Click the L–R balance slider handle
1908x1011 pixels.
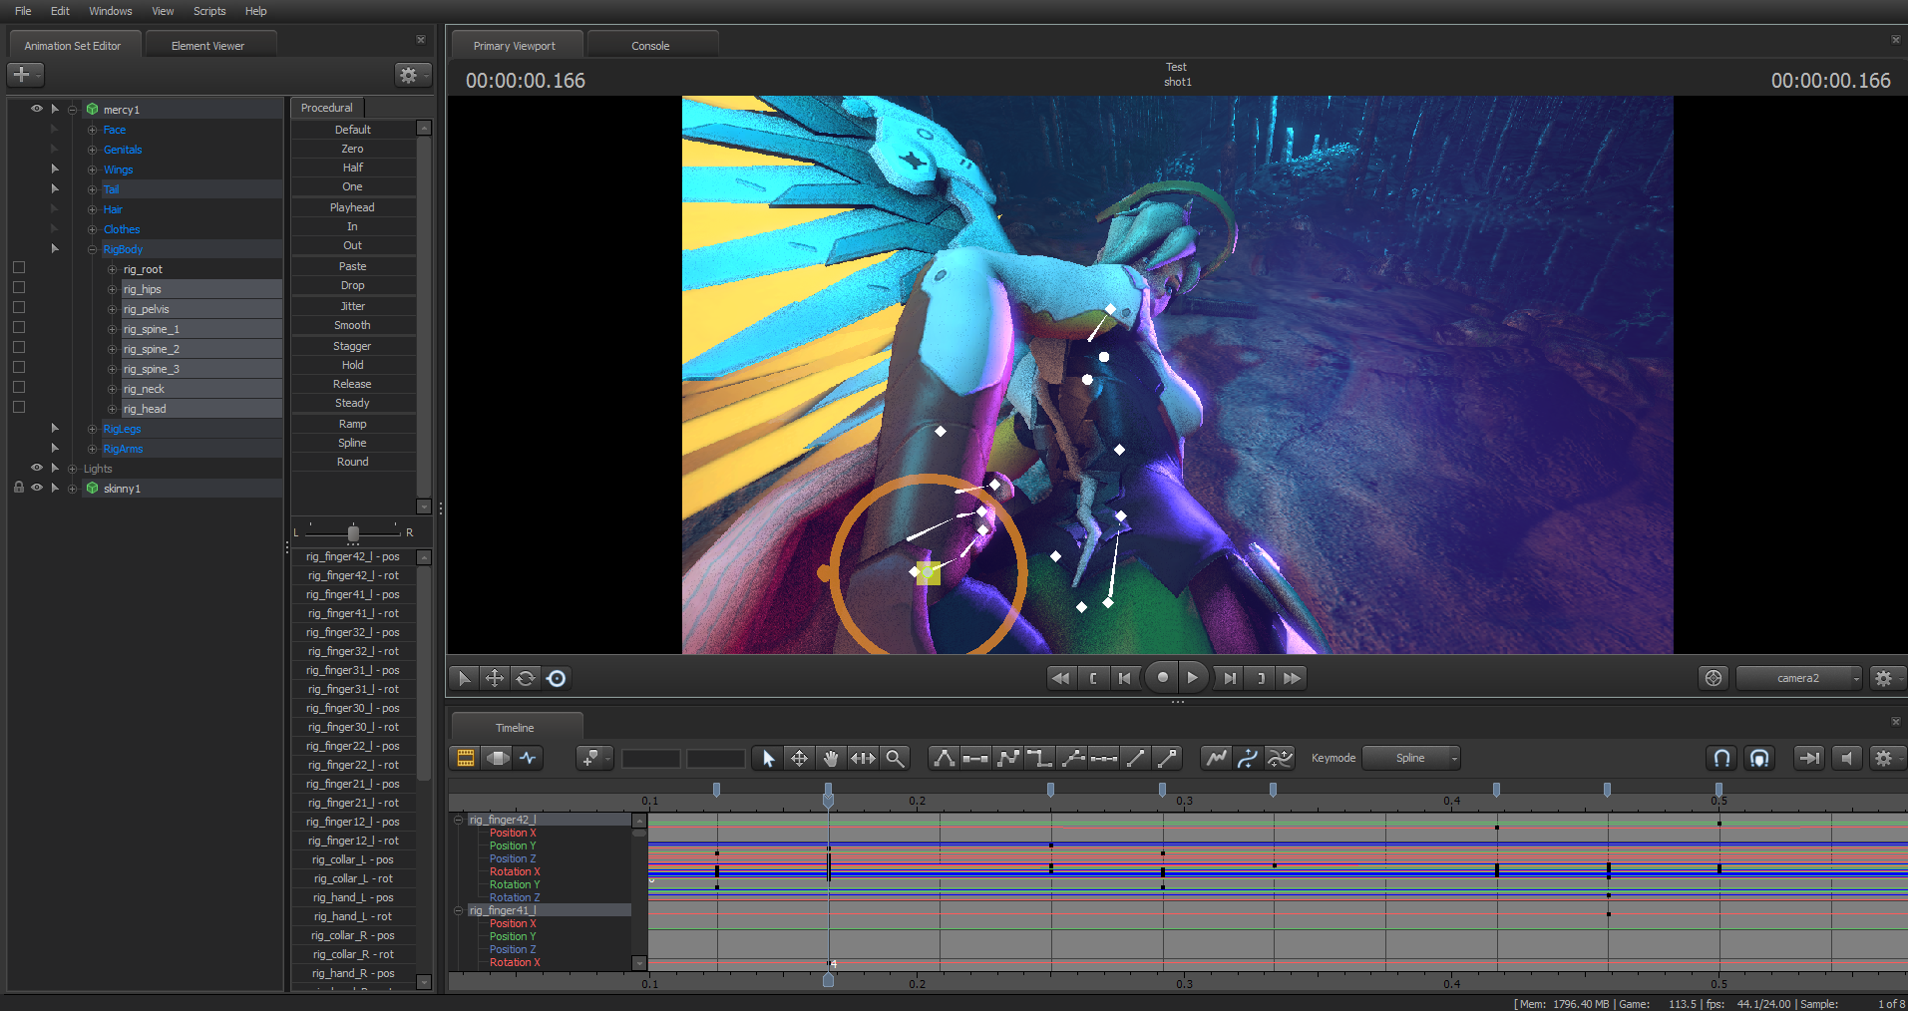[x=353, y=532]
